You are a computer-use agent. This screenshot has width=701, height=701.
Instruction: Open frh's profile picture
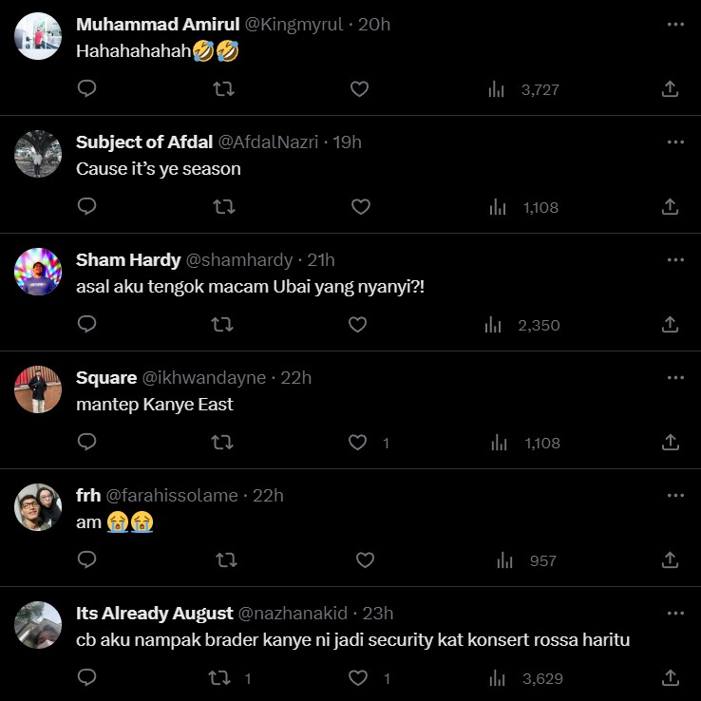click(x=39, y=507)
